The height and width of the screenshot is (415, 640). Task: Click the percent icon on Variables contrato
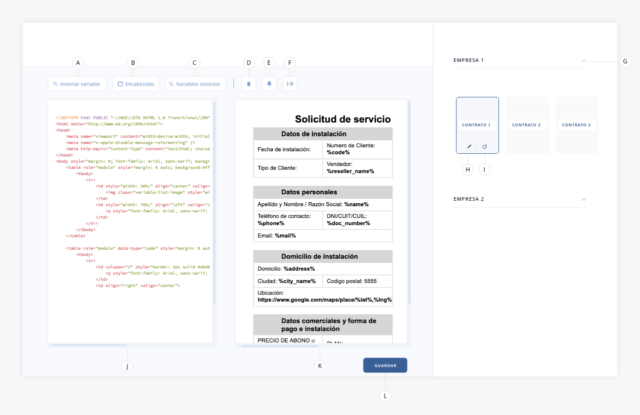(x=170, y=83)
